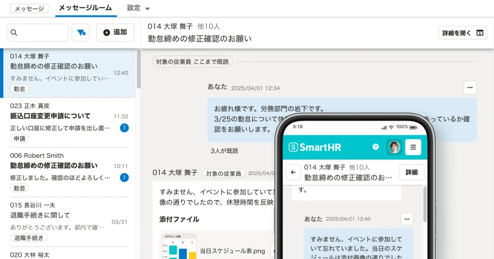Click the 3人が既読 read count
This screenshot has width=494, height=259.
tap(224, 151)
